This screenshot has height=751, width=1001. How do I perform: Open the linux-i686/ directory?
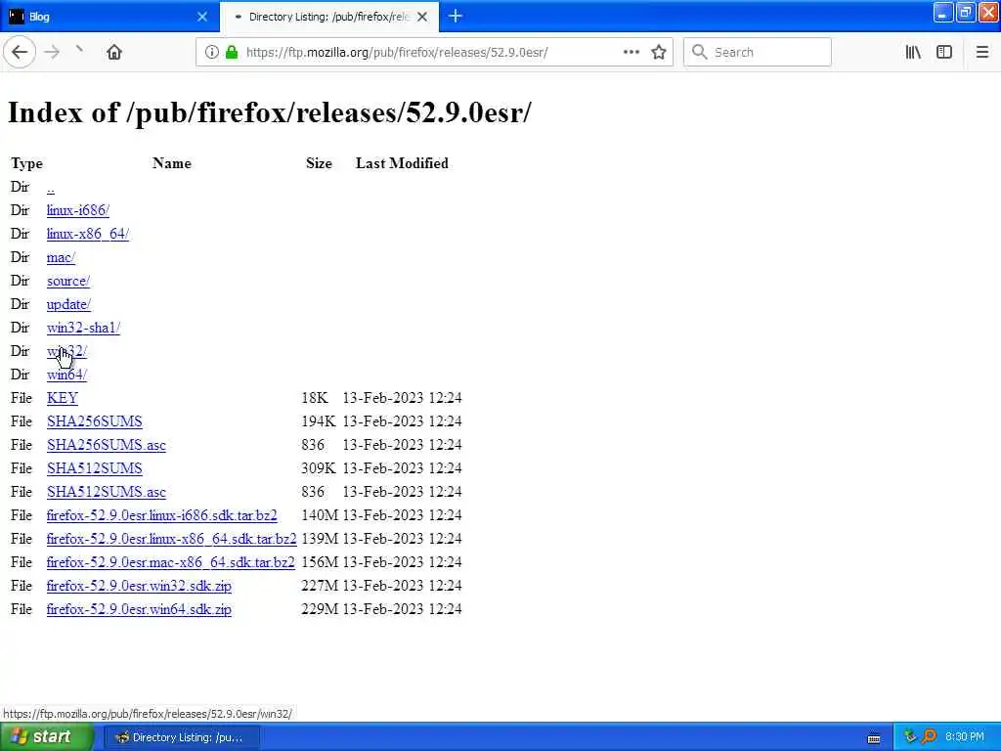[78, 210]
